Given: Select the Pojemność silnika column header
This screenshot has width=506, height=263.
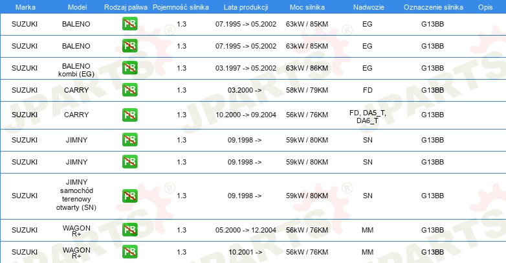Looking at the screenshot, I should 181,7.
